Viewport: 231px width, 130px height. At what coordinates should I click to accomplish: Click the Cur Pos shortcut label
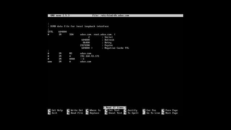click(x=151, y=110)
